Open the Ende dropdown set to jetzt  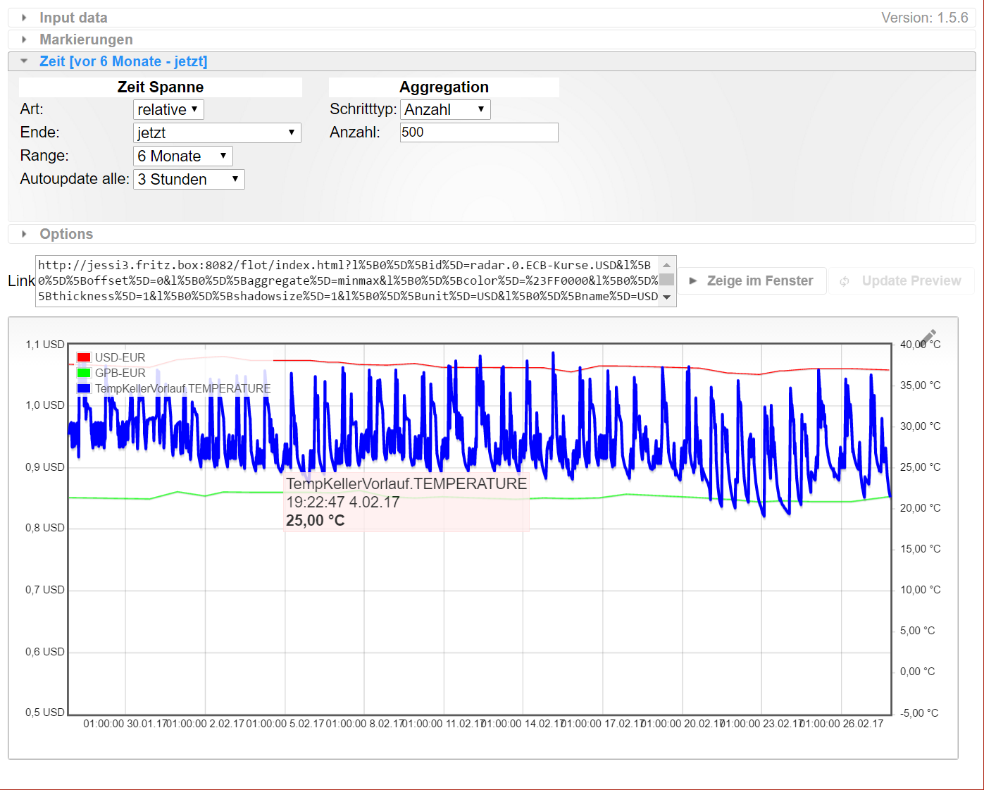point(217,132)
